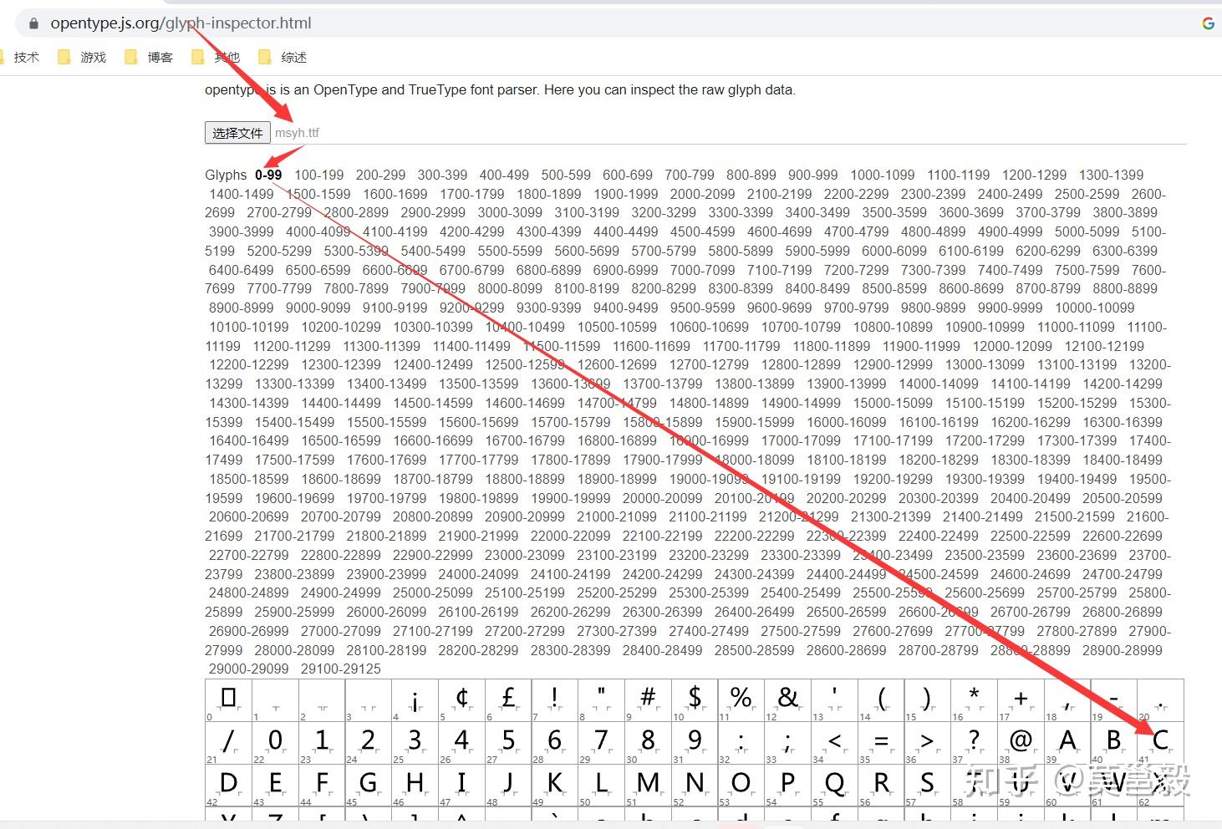This screenshot has width=1222, height=829.
Task: Select glyph range 100-199
Action: tap(318, 175)
